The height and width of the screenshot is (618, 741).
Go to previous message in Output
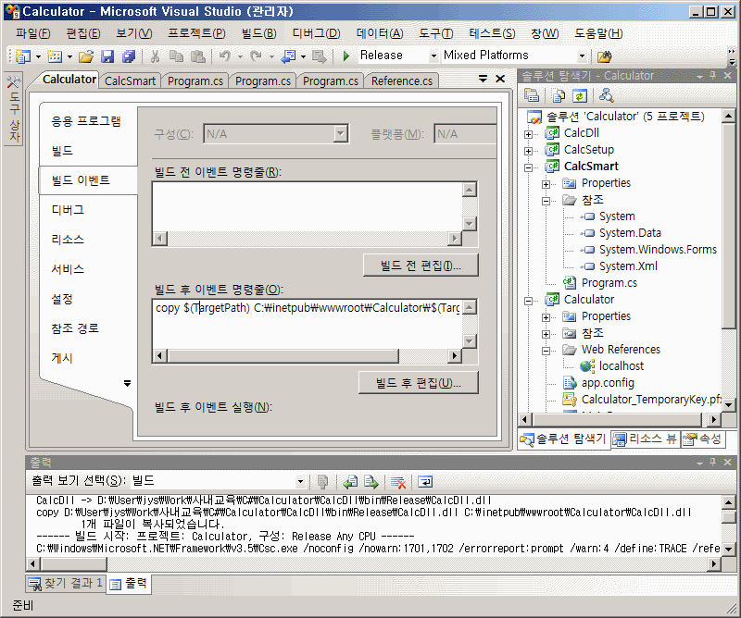(350, 482)
